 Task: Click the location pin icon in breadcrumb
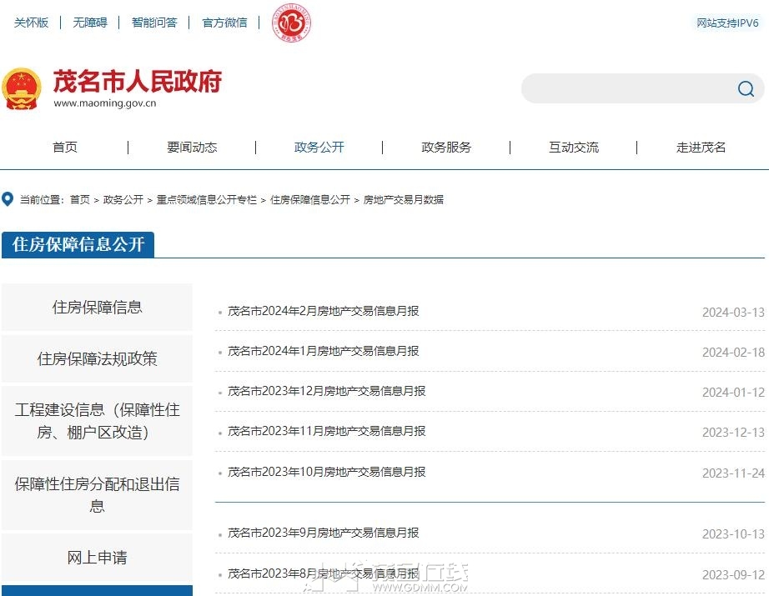(8, 199)
